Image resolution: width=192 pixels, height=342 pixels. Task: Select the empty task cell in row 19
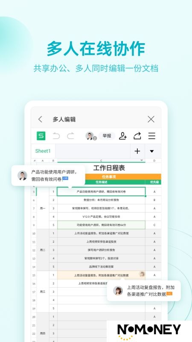tap(101, 308)
